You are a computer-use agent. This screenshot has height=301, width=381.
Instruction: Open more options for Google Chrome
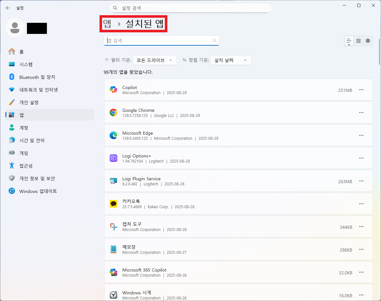coord(361,112)
